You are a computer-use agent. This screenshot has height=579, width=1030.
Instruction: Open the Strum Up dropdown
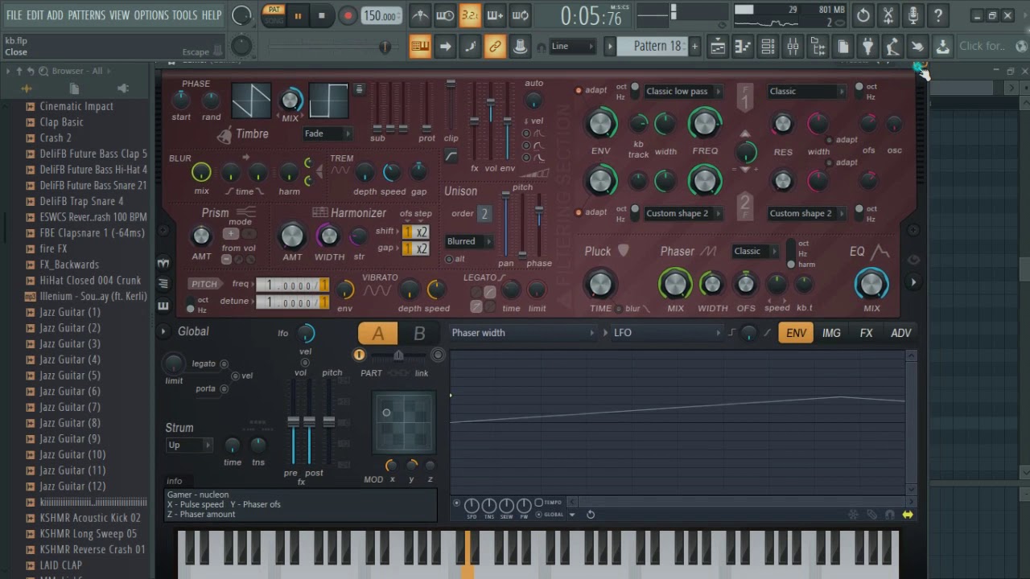click(189, 445)
